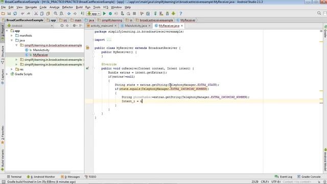Click the Navigate Forward arrow
327x184 pixels.
[75, 14]
